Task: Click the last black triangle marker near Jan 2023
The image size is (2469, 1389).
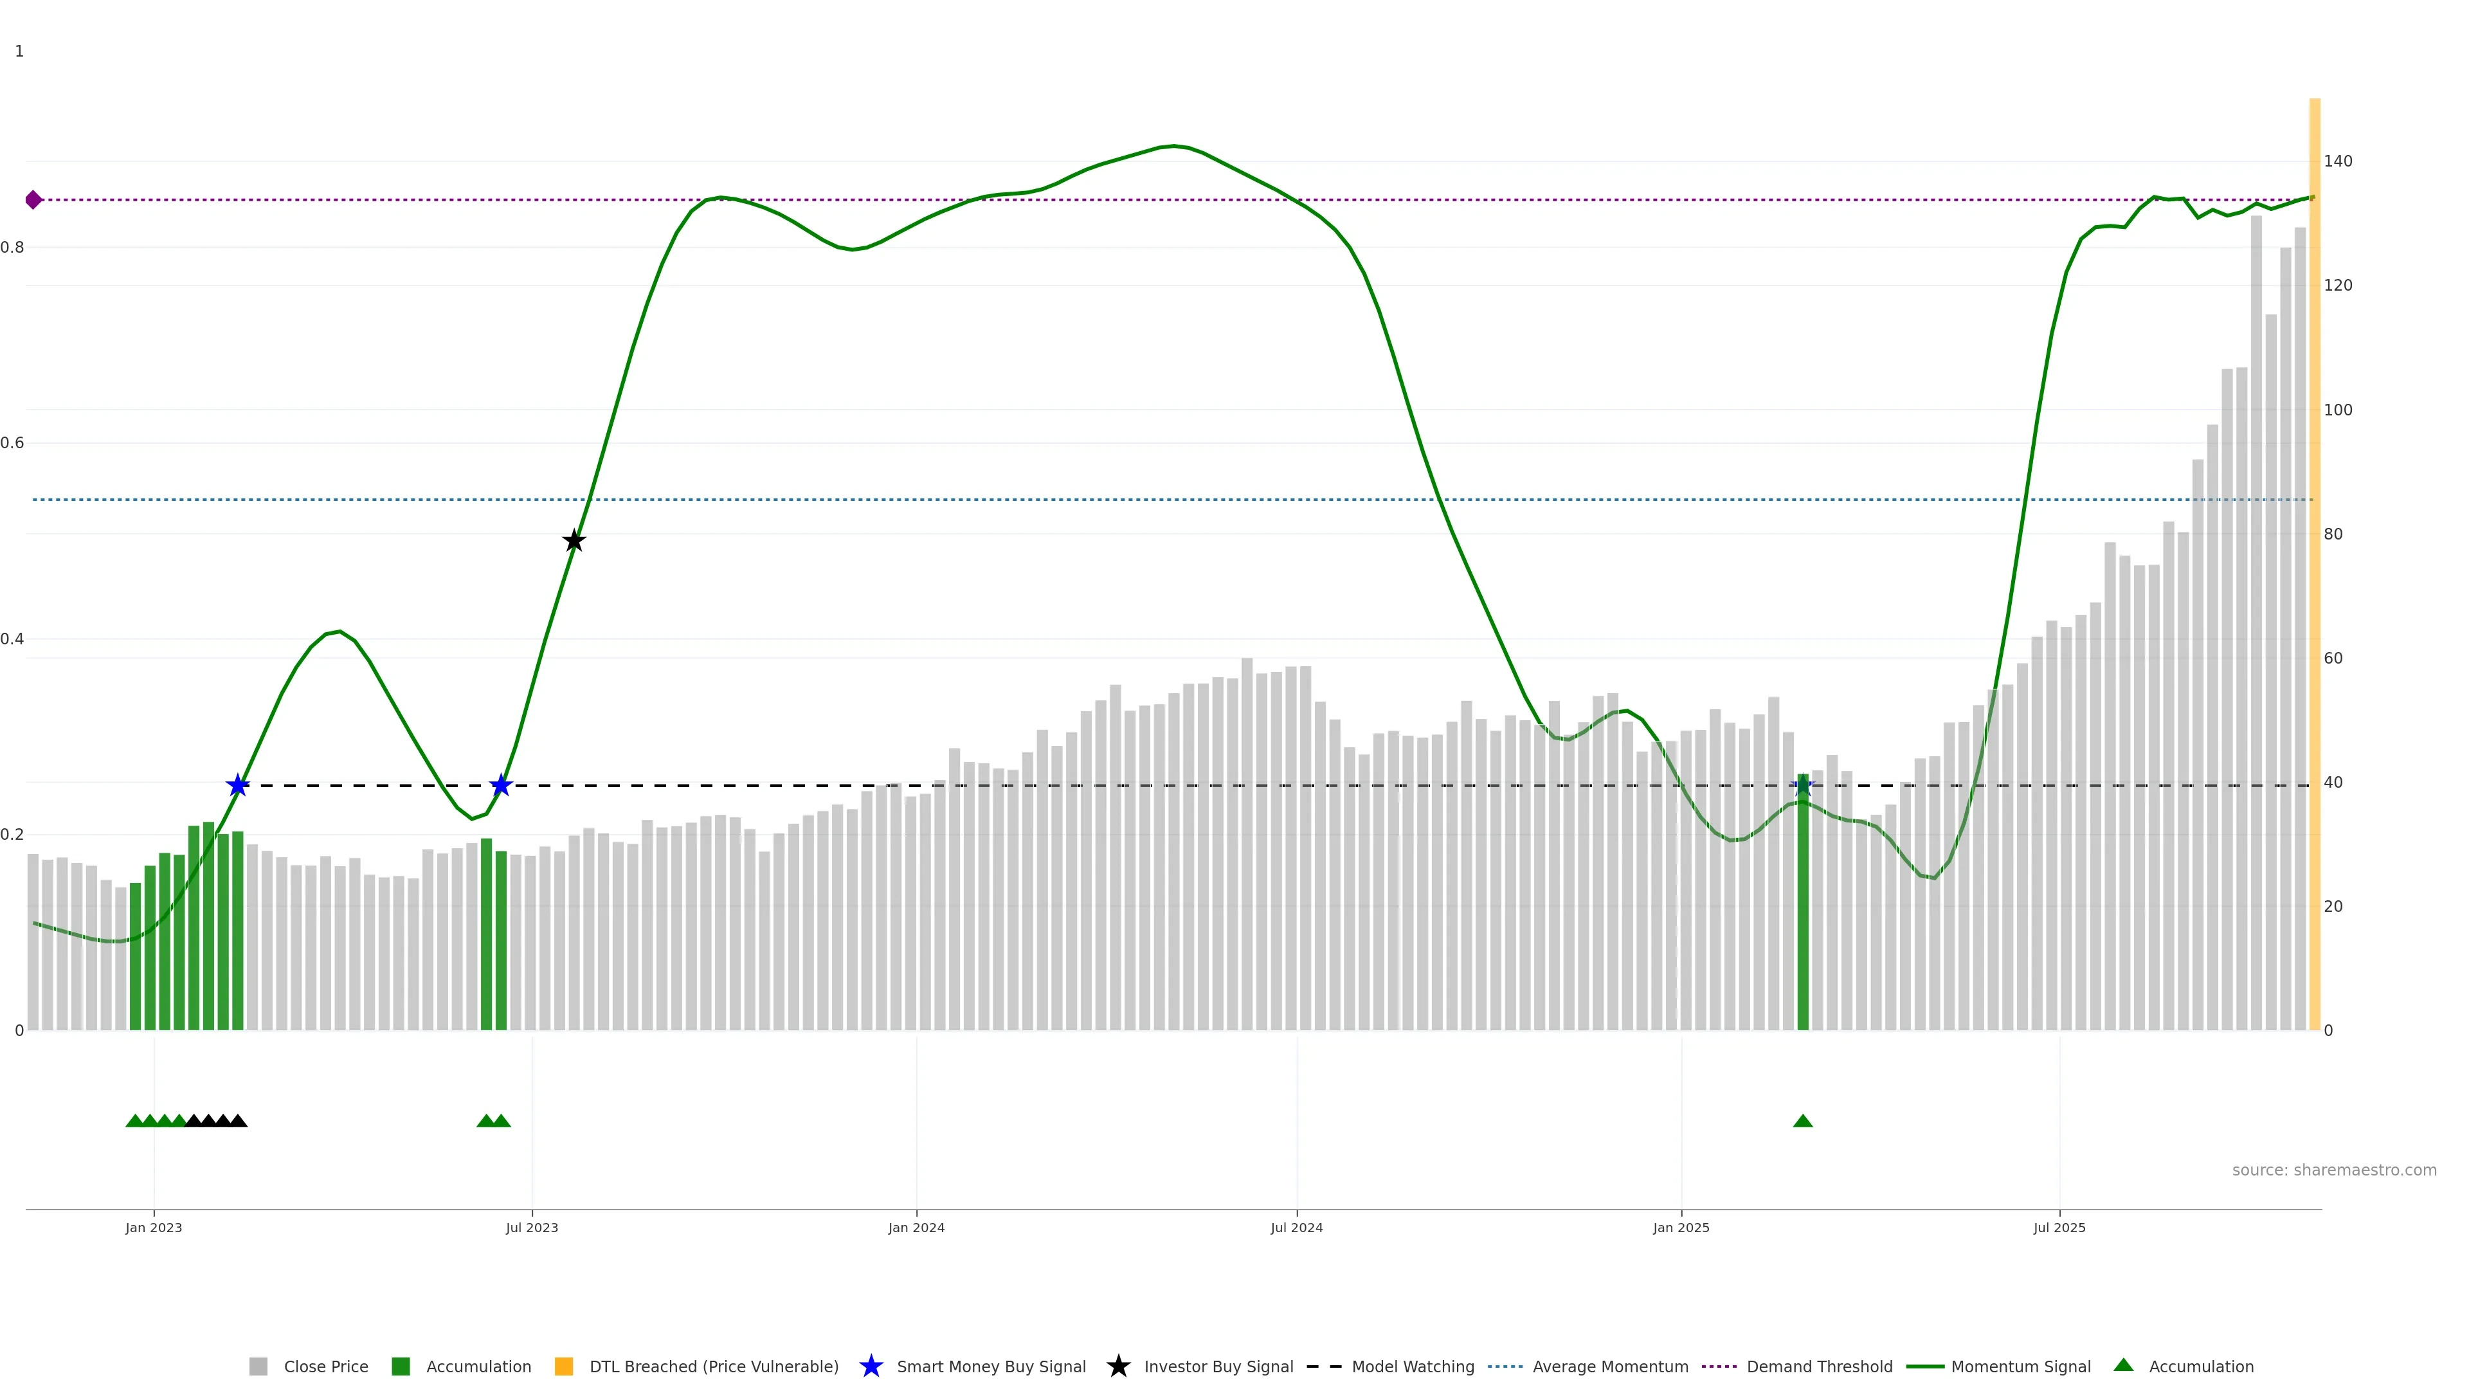Action: tap(238, 1121)
